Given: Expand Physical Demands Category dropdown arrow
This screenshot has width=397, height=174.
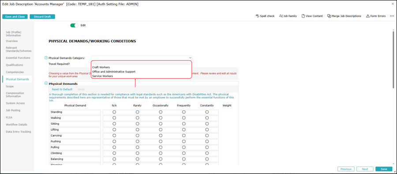Looking at the screenshot, I should click(x=190, y=58).
